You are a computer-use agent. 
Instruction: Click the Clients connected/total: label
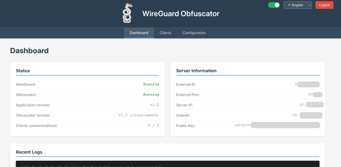pyautogui.click(x=37, y=126)
